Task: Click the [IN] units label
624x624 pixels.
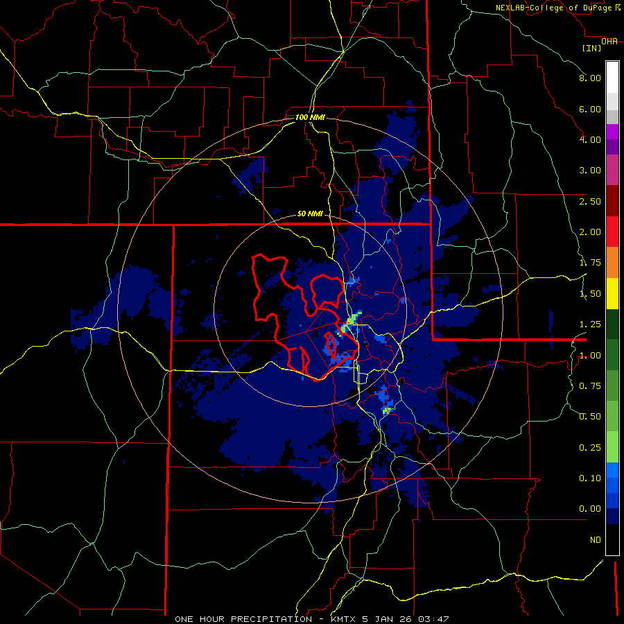Action: 592,48
